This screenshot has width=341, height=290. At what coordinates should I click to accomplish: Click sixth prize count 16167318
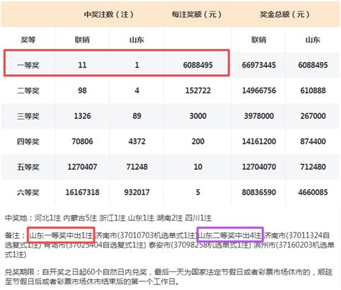click(x=82, y=192)
